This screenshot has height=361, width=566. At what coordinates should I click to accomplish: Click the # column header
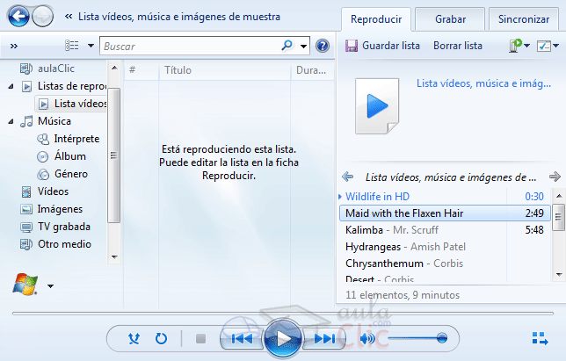coord(141,70)
